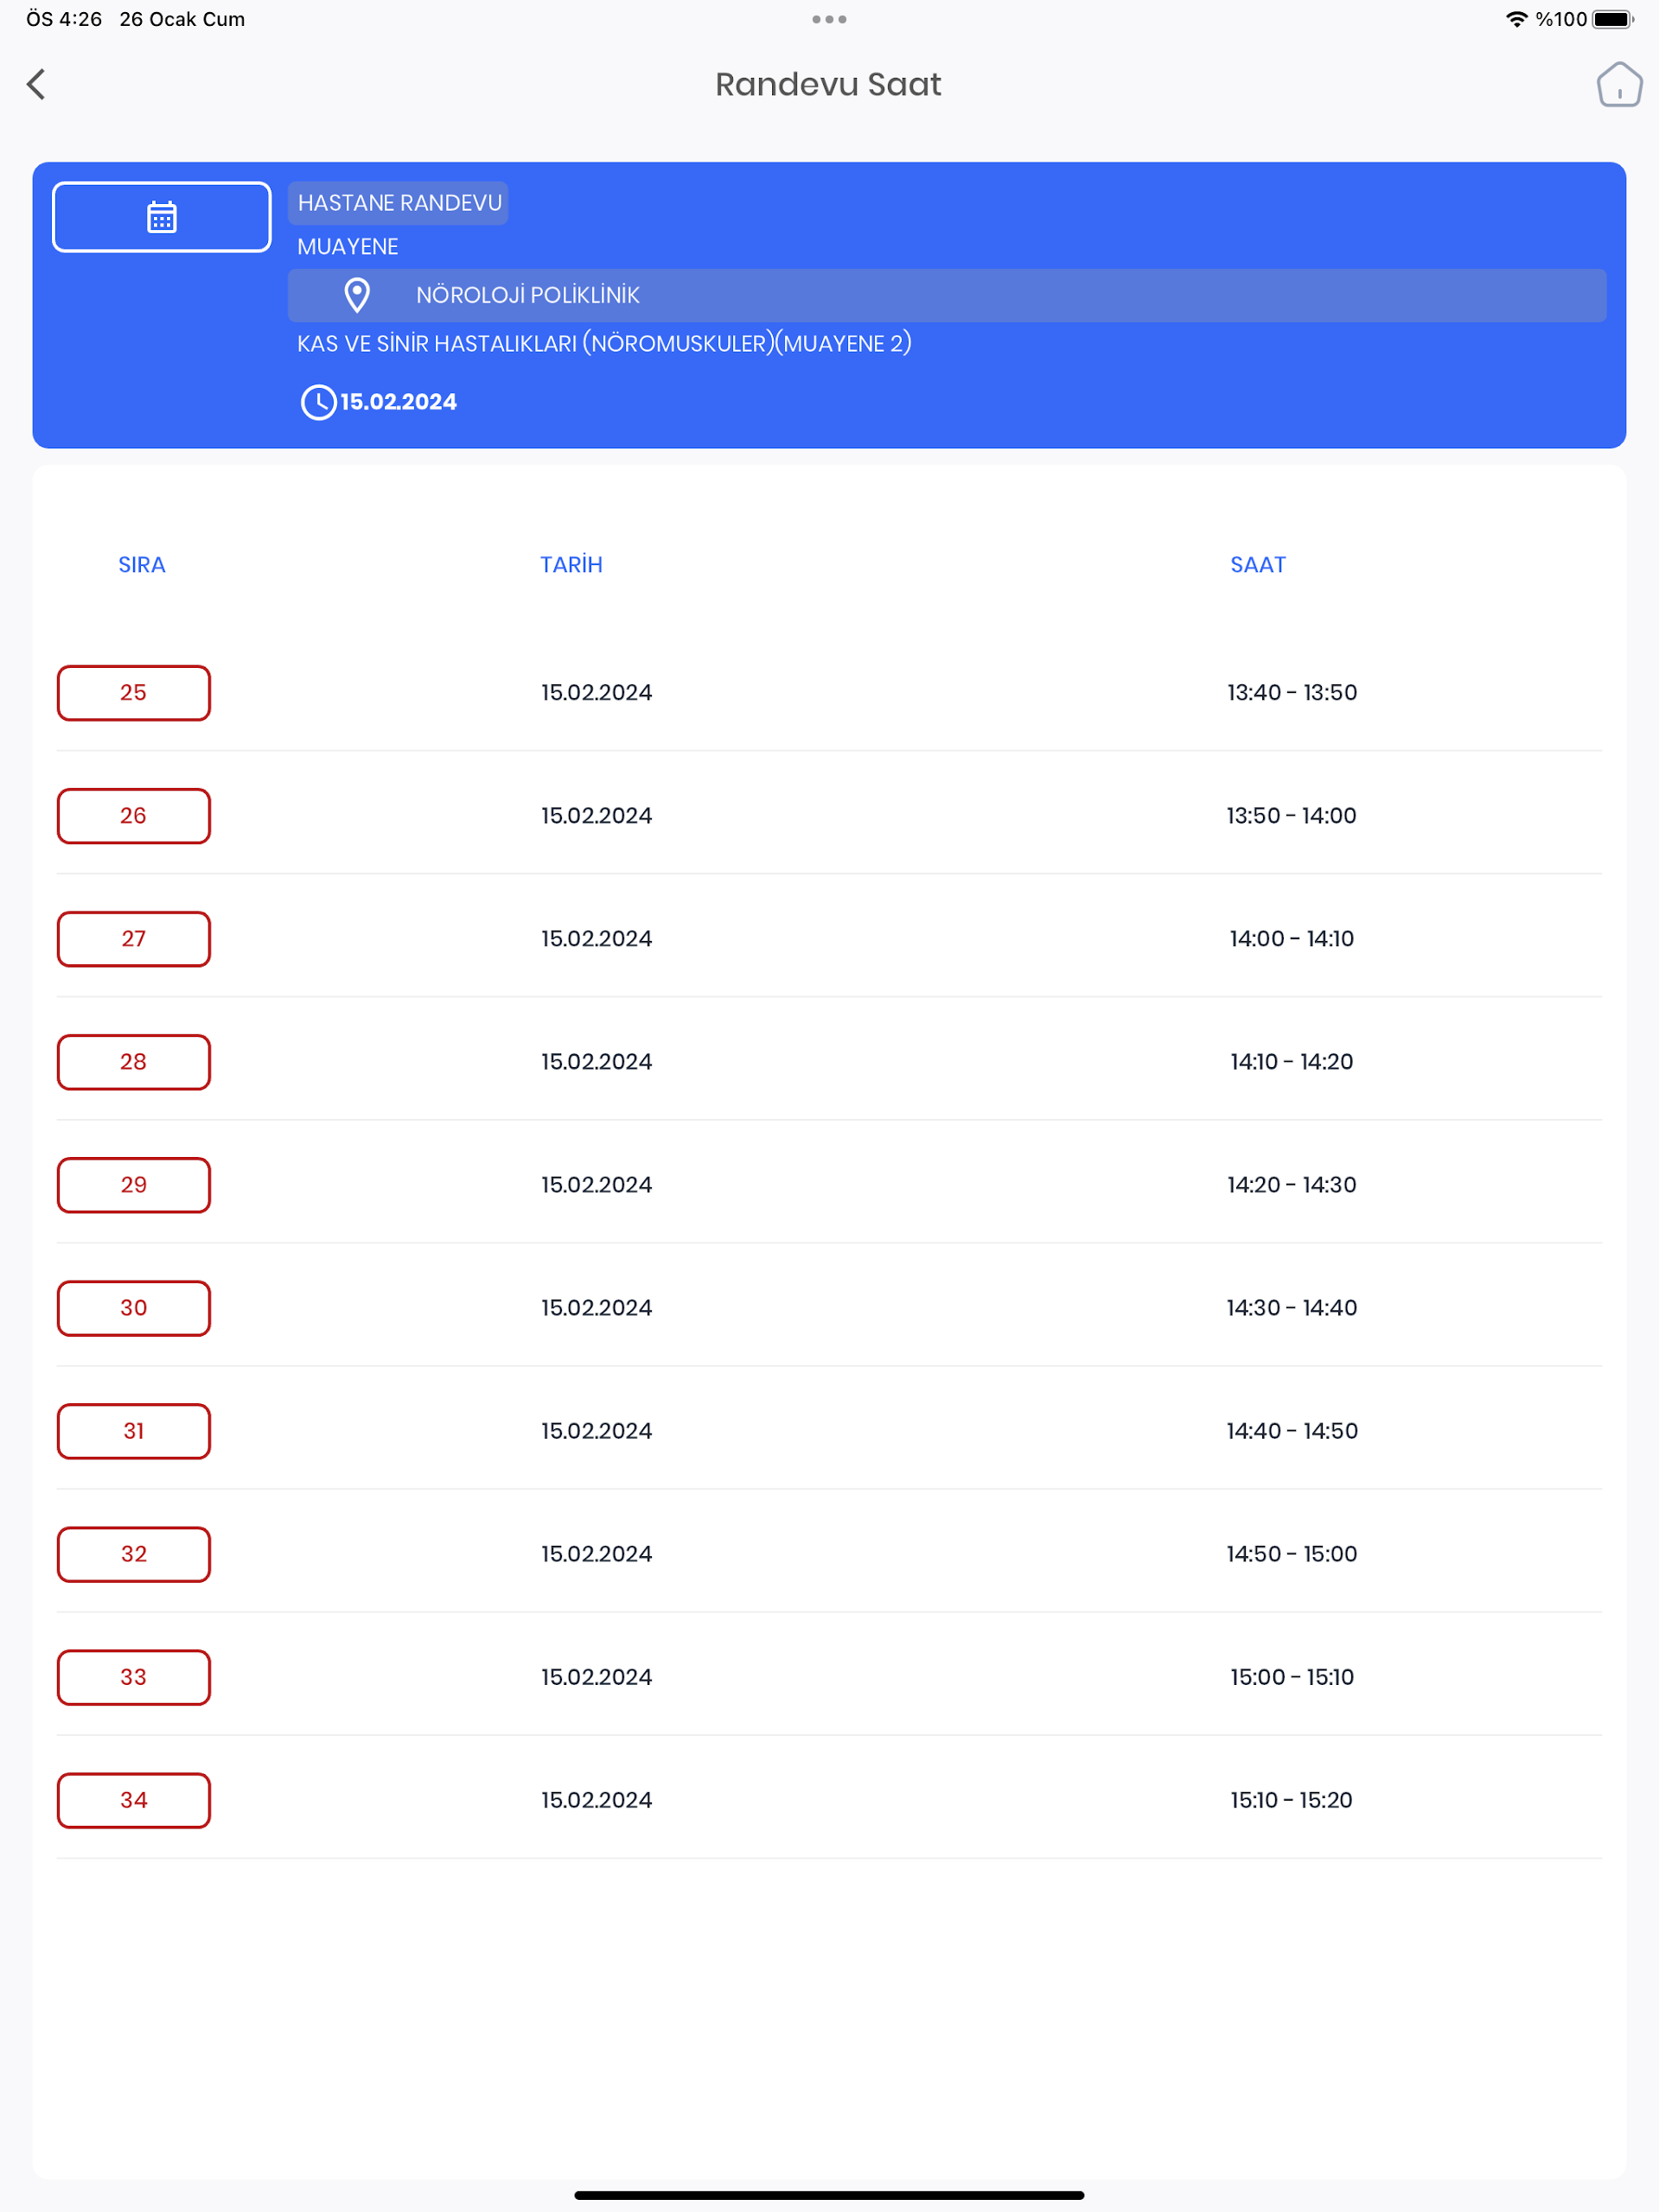Go back using the left chevron

(36, 85)
